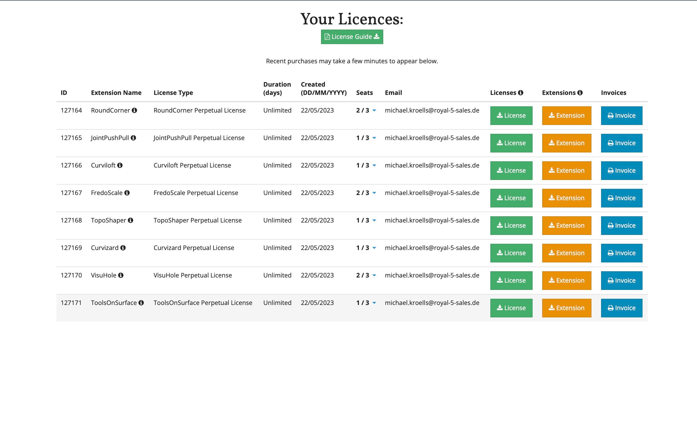Open the seats dropdown for Curvizard

[374, 248]
